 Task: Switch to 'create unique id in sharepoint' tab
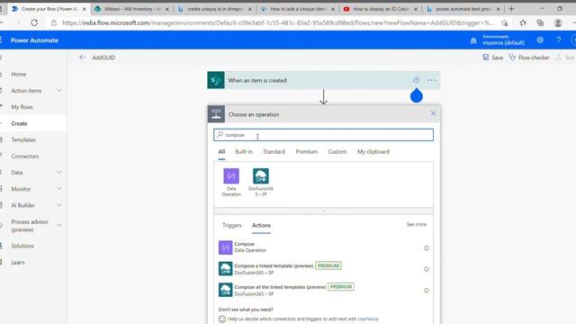coord(214,9)
